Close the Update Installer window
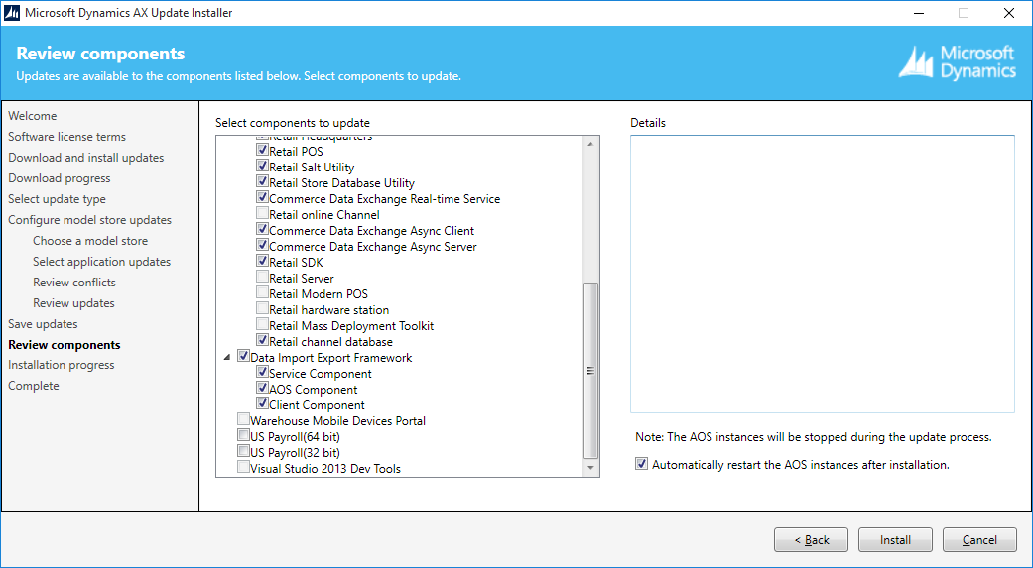The height and width of the screenshot is (568, 1033). click(1008, 13)
